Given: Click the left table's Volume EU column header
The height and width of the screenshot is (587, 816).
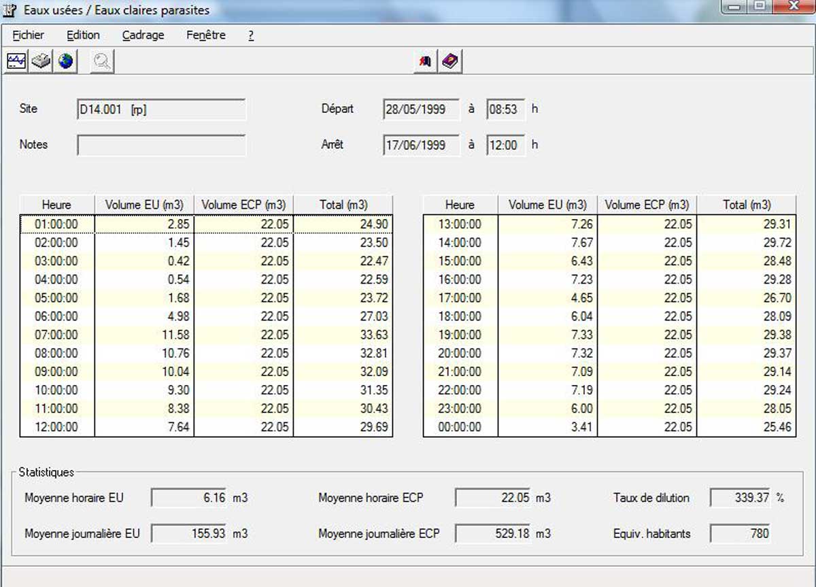Looking at the screenshot, I should coord(144,205).
